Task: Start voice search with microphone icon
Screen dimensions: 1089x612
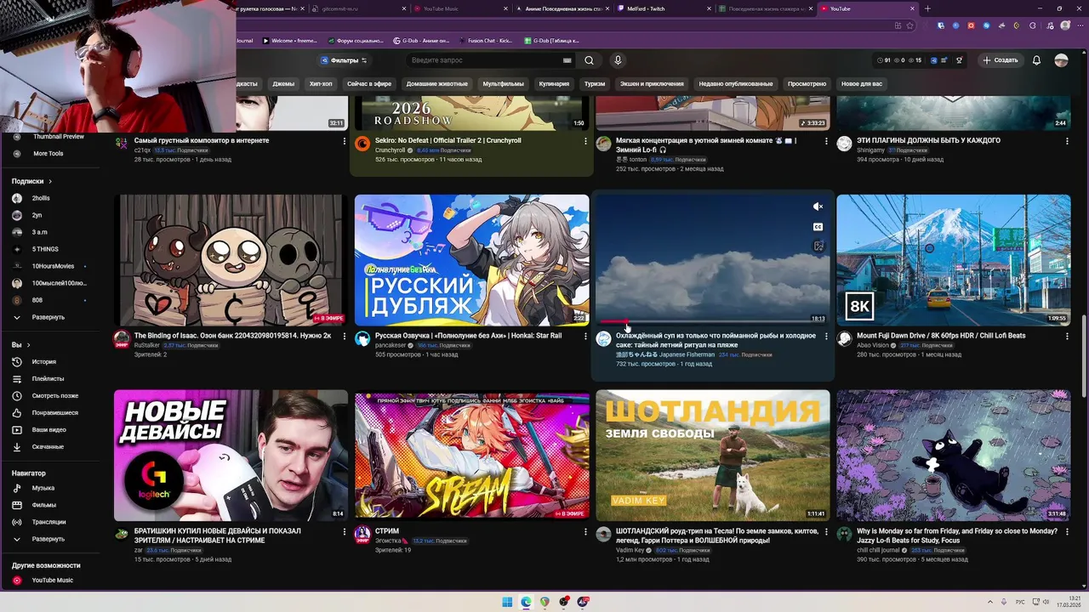Action: click(x=618, y=60)
